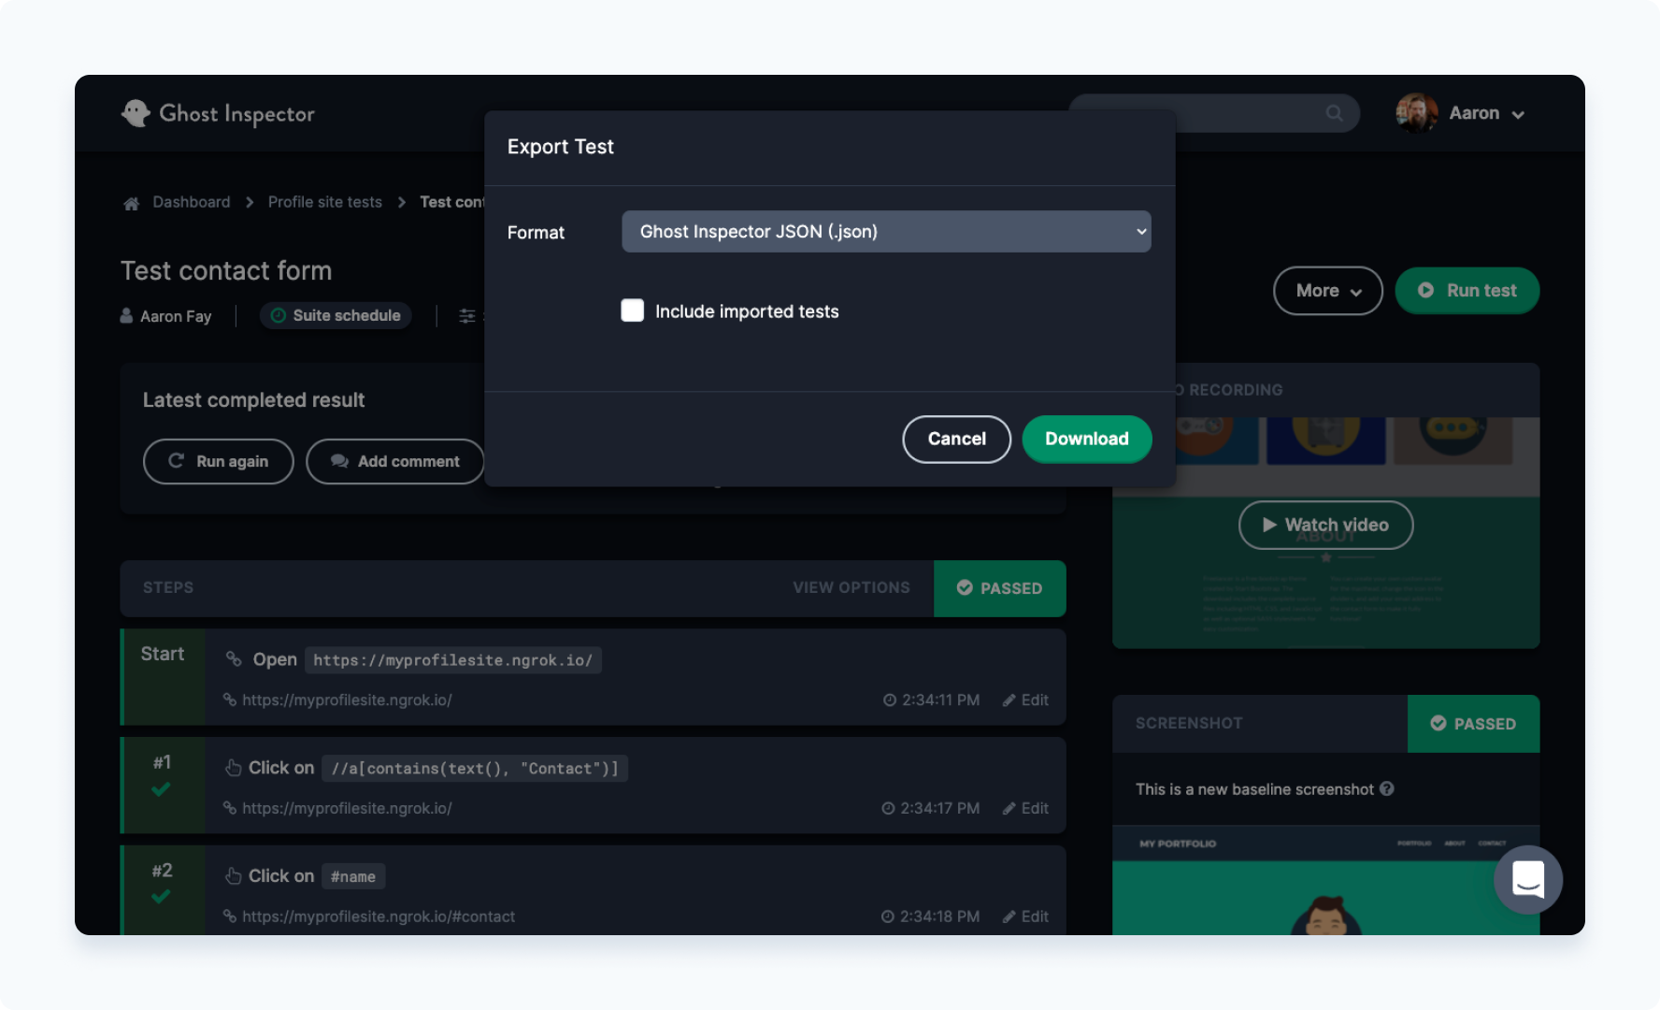This screenshot has width=1660, height=1010.
Task: Click the green checkmark under step #1
Action: pyautogui.click(x=161, y=789)
